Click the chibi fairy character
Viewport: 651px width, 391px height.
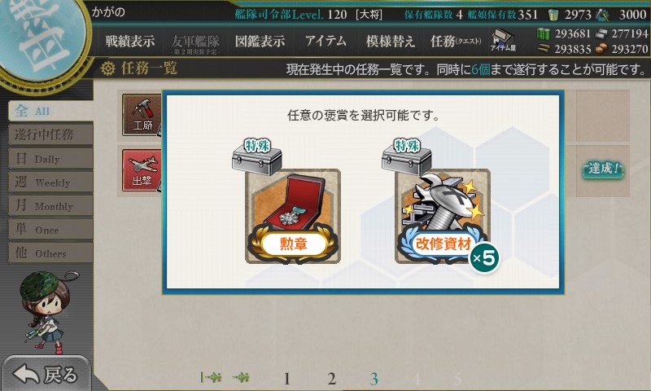(45, 311)
